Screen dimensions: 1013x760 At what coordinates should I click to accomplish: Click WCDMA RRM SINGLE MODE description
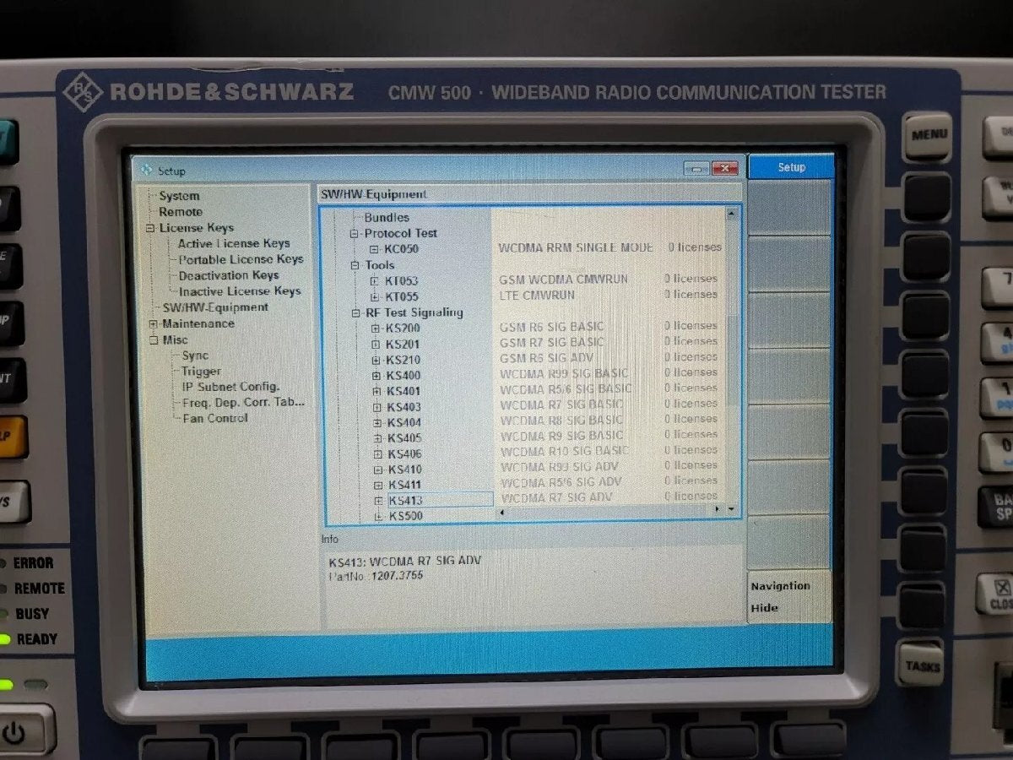(576, 248)
